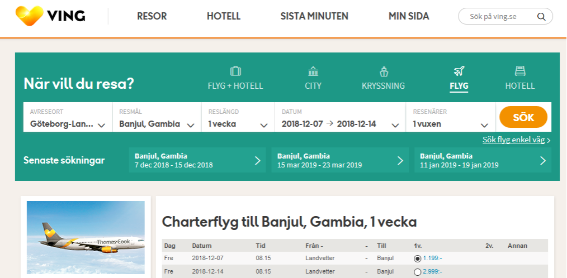Image resolution: width=567 pixels, height=278 pixels.
Task: Select the Hotell bed icon
Action: coord(520,71)
